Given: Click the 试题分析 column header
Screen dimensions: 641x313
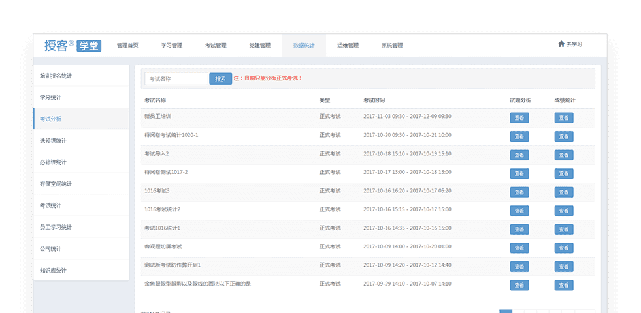Looking at the screenshot, I should [520, 100].
